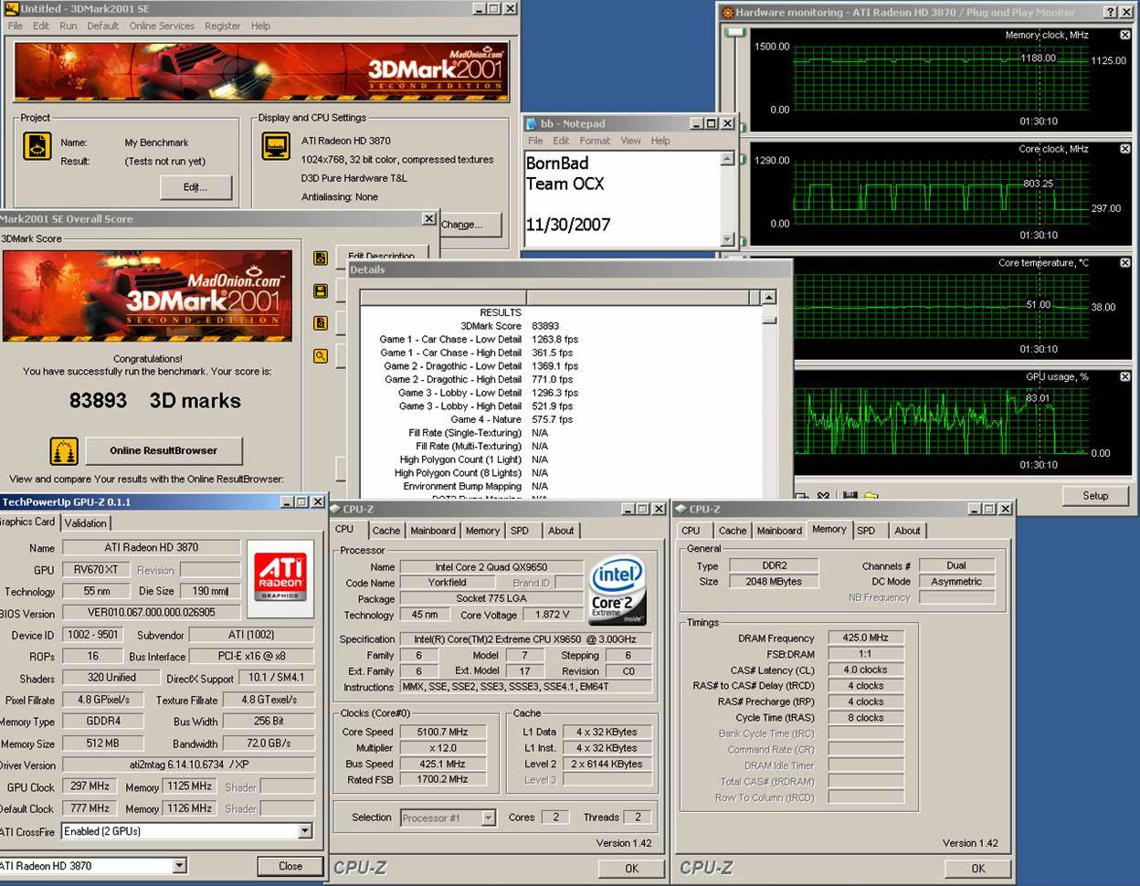
Task: Click the Details window scrollbar thumb
Action: pos(769,319)
